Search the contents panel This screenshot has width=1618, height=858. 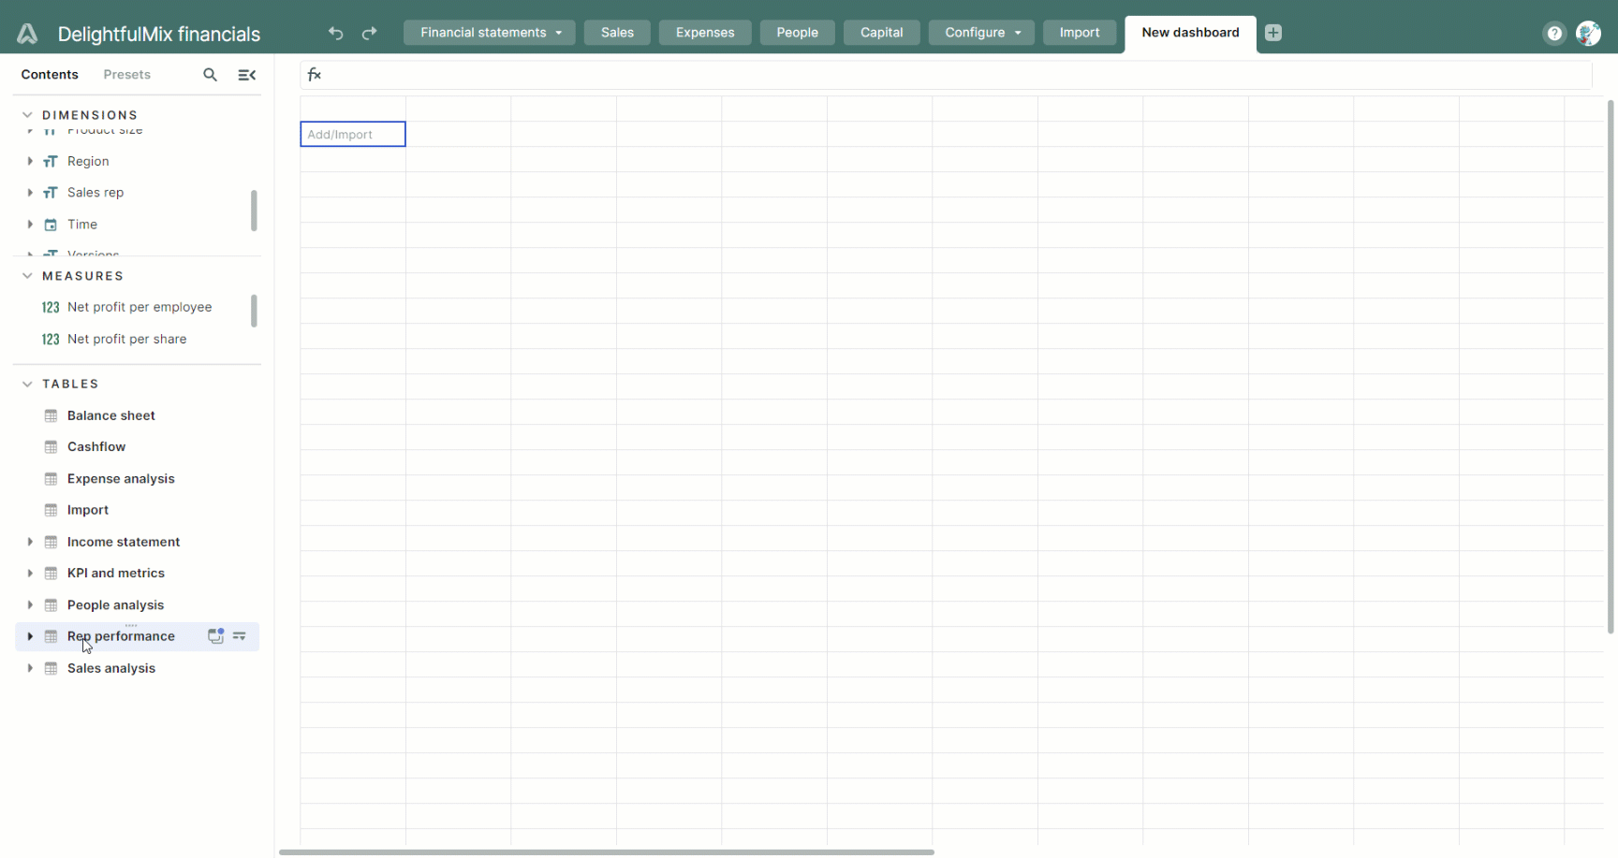tap(210, 75)
